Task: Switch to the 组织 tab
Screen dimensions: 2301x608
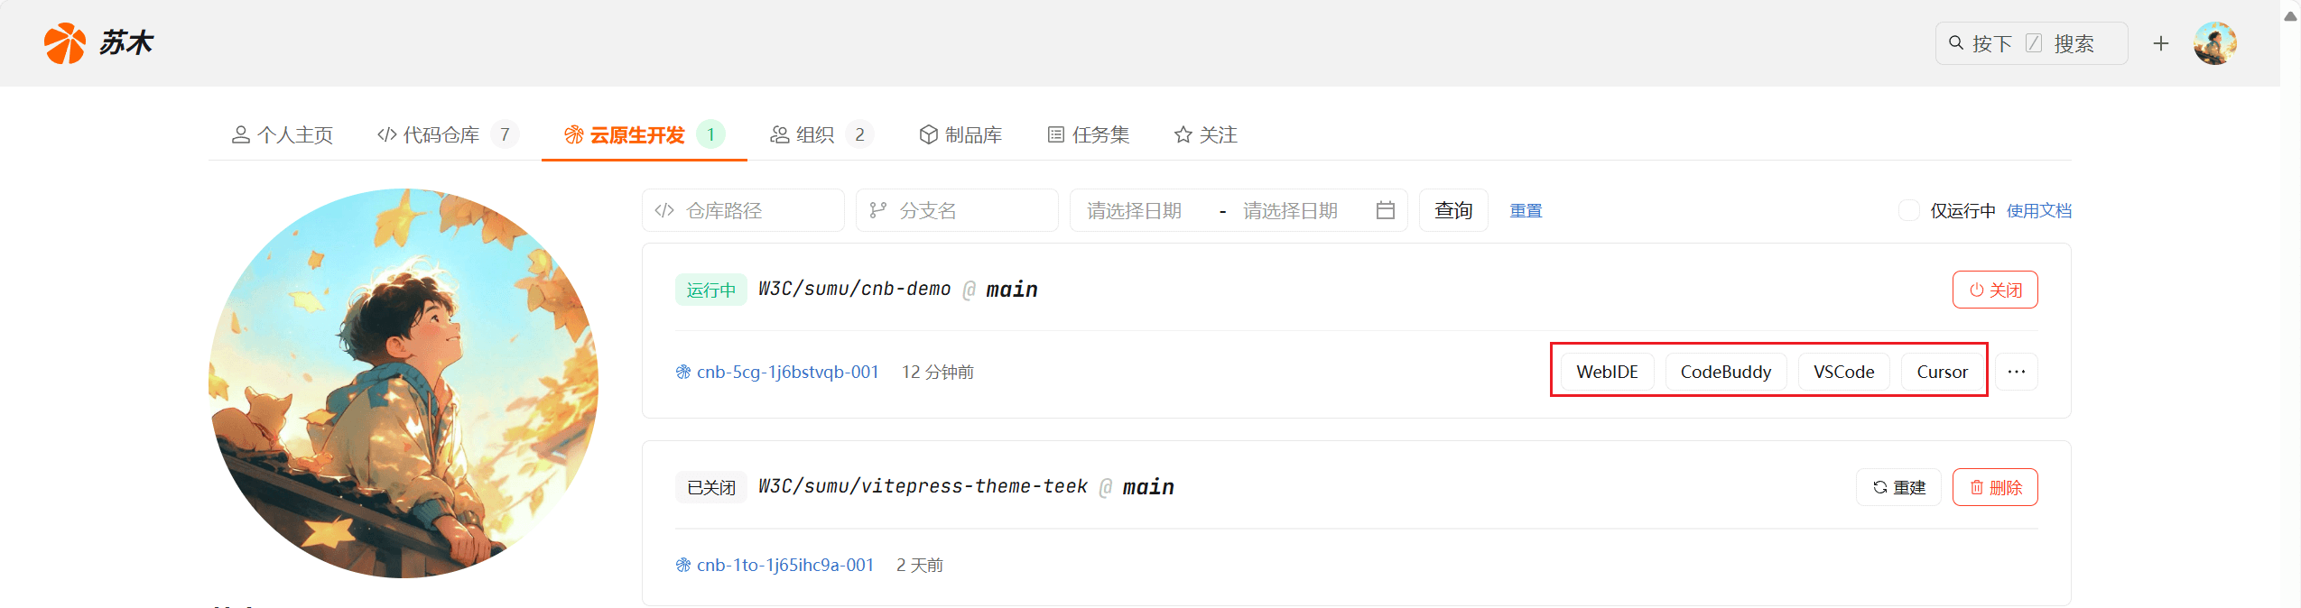Action: pos(821,134)
